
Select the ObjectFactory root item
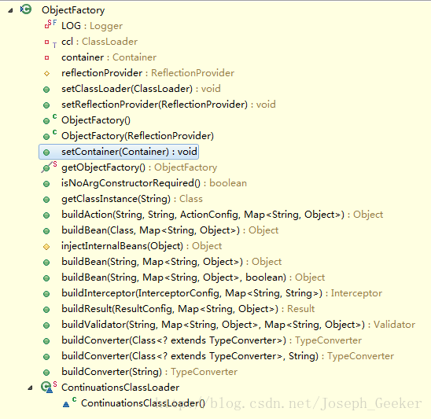[x=73, y=10]
